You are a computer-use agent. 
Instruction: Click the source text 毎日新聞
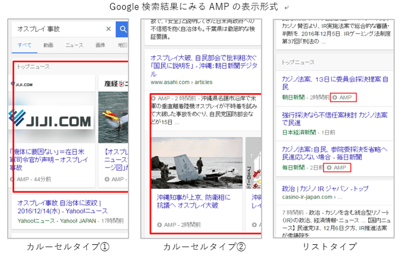(293, 168)
